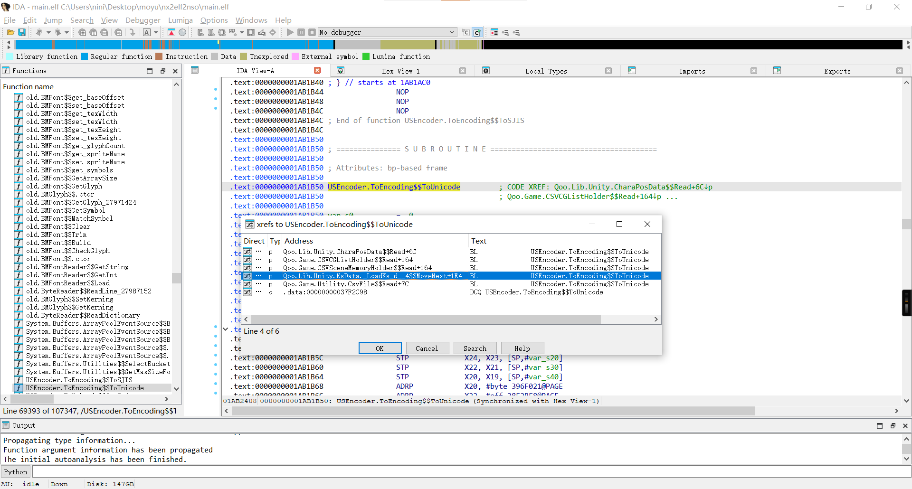Open the Jump menu
This screenshot has width=912, height=489.
[x=53, y=20]
